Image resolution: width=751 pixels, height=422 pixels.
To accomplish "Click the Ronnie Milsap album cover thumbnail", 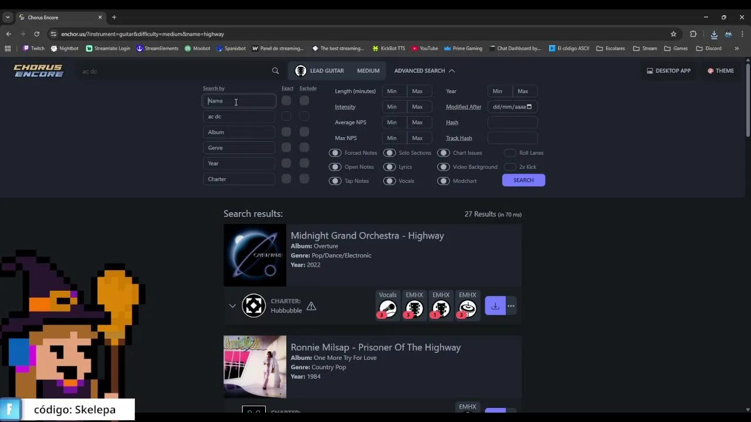I will (255, 367).
